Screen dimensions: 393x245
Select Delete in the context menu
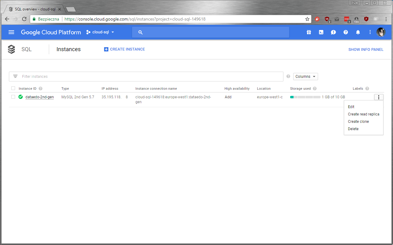click(x=353, y=129)
